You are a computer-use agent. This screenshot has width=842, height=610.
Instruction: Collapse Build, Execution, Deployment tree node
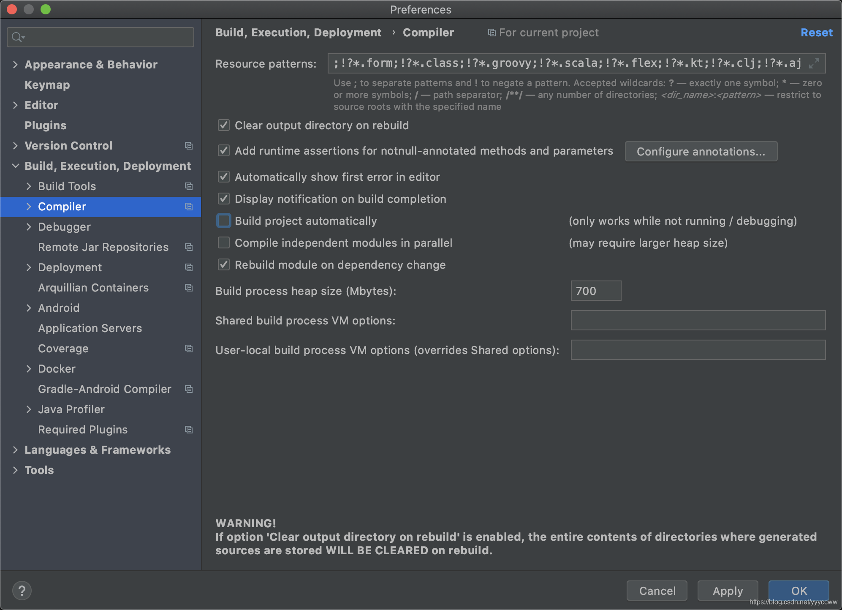pos(16,166)
